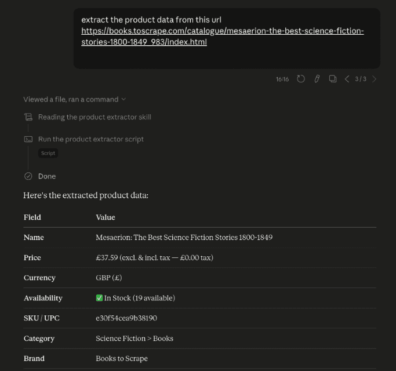Open the books.toscrape.com URL link
Image resolution: width=396 pixels, height=371 pixels.
point(222,31)
